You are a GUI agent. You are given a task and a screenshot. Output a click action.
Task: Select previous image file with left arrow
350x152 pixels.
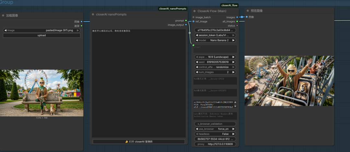point(6,30)
